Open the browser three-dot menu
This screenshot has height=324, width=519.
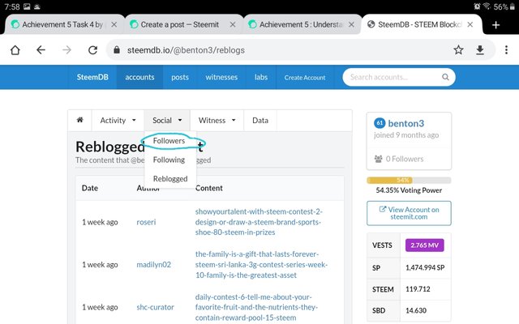click(x=504, y=50)
